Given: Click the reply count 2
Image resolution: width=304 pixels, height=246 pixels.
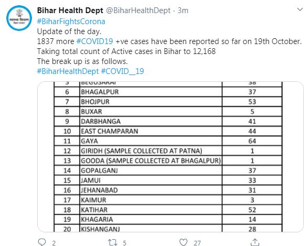Looking at the screenshot, I should pos(53,243).
